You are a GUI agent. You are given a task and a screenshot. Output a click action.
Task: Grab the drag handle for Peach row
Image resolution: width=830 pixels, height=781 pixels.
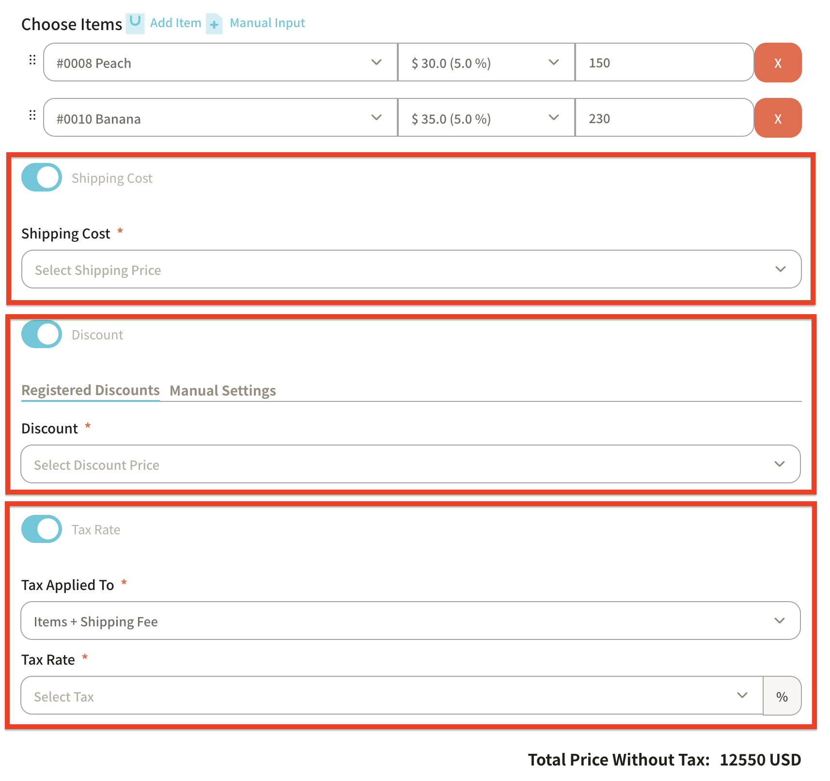click(x=32, y=60)
